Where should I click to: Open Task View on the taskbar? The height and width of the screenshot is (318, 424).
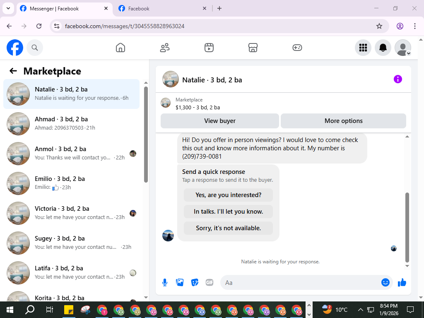(x=50, y=310)
